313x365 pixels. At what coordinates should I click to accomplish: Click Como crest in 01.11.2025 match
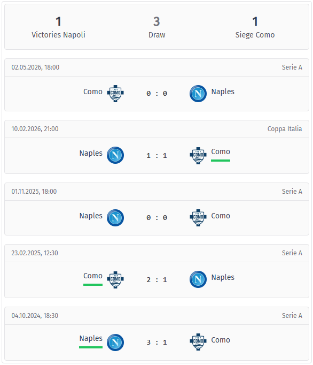click(x=198, y=218)
